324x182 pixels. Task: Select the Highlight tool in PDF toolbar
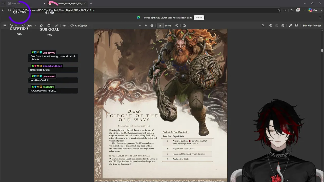[11, 26]
